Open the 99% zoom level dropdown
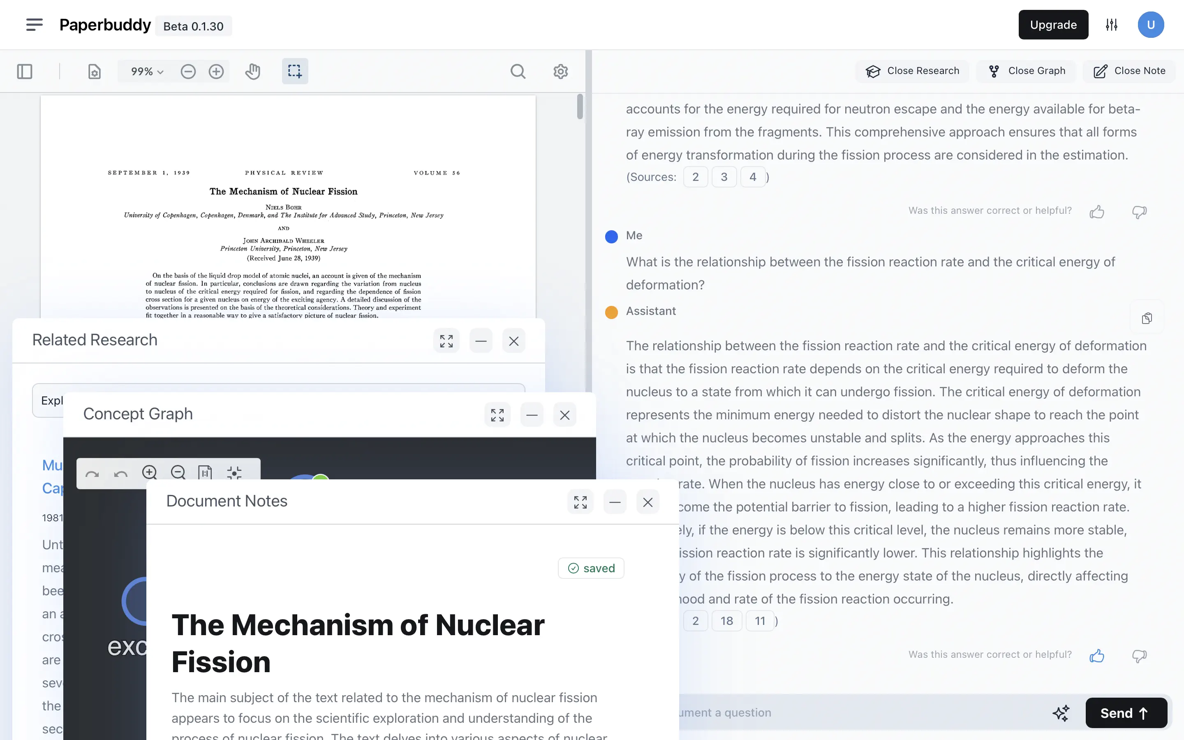 [145, 71]
